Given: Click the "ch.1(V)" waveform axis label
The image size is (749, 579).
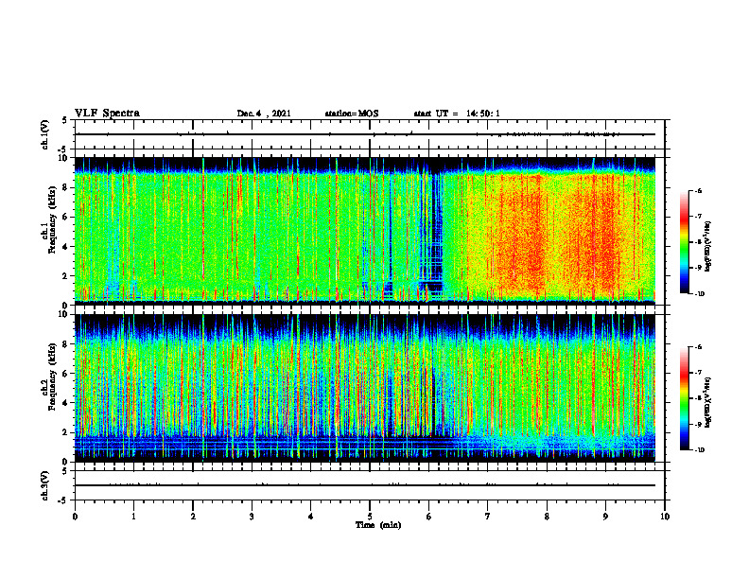Looking at the screenshot, I should coord(45,134).
